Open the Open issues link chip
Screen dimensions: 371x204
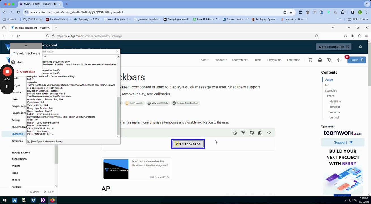pos(134,103)
